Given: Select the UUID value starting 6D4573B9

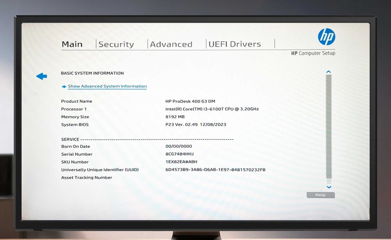Looking at the screenshot, I should point(215,170).
